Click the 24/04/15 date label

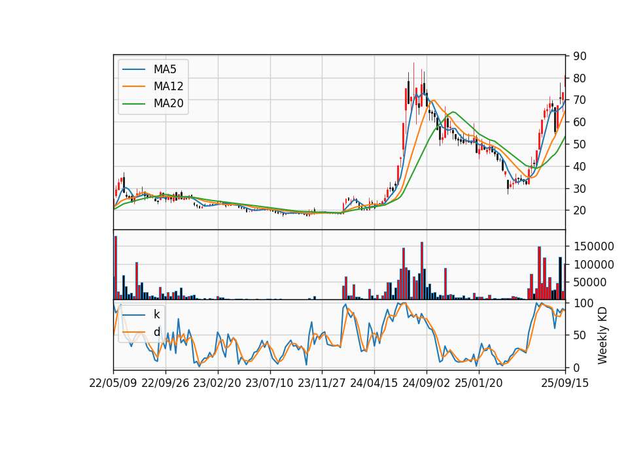(x=374, y=383)
